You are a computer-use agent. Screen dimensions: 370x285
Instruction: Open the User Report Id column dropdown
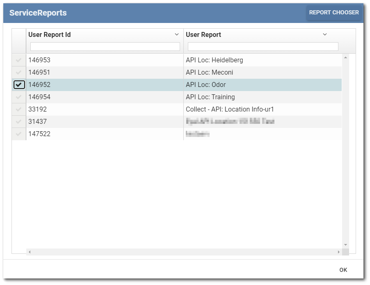coord(177,34)
